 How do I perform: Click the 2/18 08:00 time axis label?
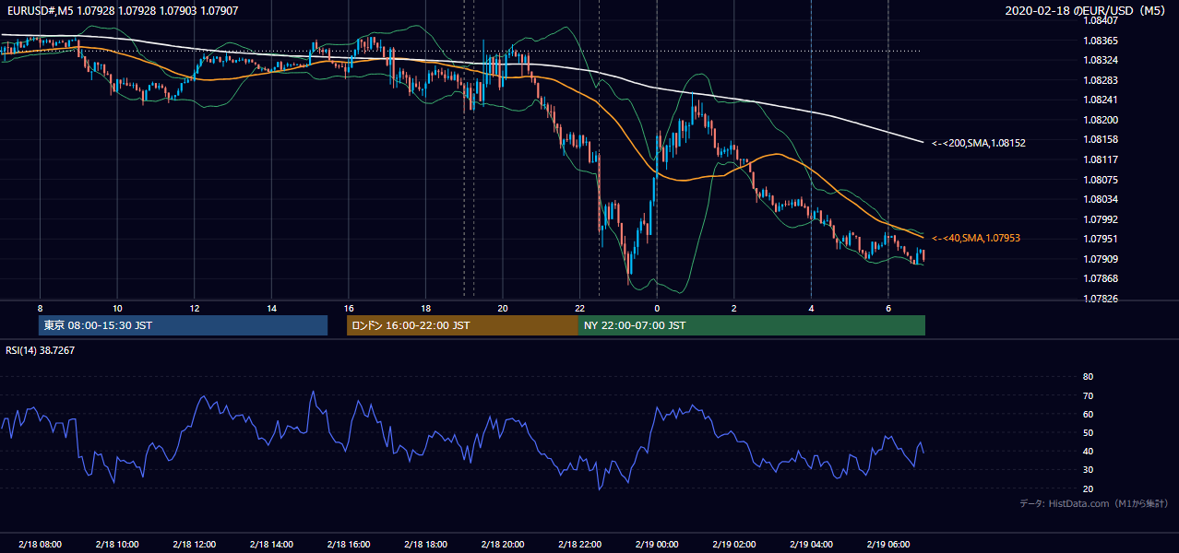[40, 544]
